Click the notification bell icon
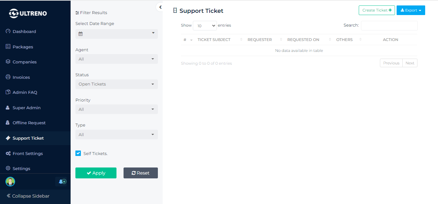The height and width of the screenshot is (204, 438). pos(61,182)
